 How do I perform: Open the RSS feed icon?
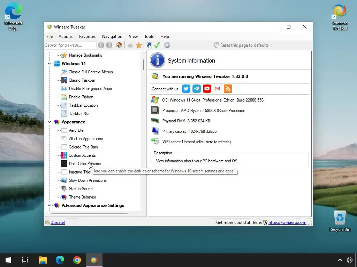[x=228, y=89]
